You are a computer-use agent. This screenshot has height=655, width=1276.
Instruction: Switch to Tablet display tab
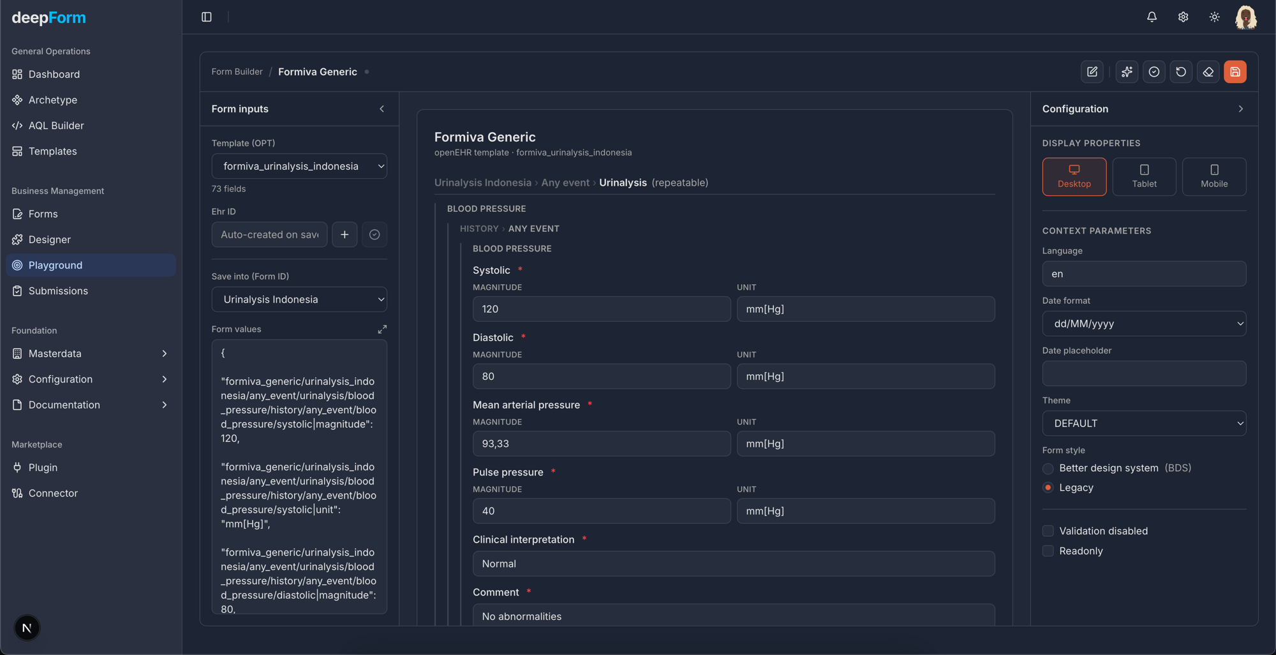pos(1144,177)
